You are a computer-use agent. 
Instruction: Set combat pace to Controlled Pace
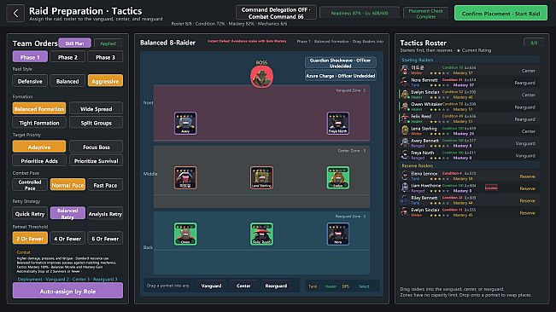(30, 185)
